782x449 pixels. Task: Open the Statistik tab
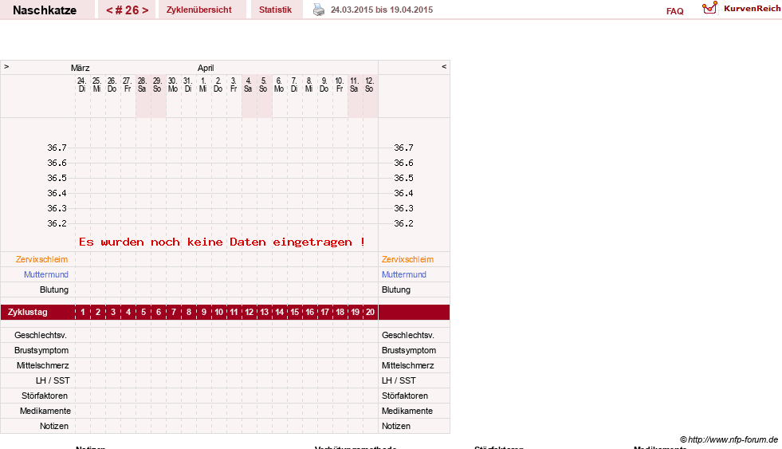[x=275, y=10]
